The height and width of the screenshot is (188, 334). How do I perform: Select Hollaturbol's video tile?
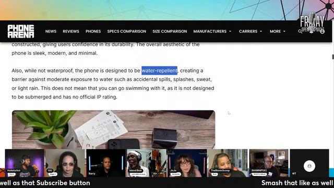[x=25, y=163]
